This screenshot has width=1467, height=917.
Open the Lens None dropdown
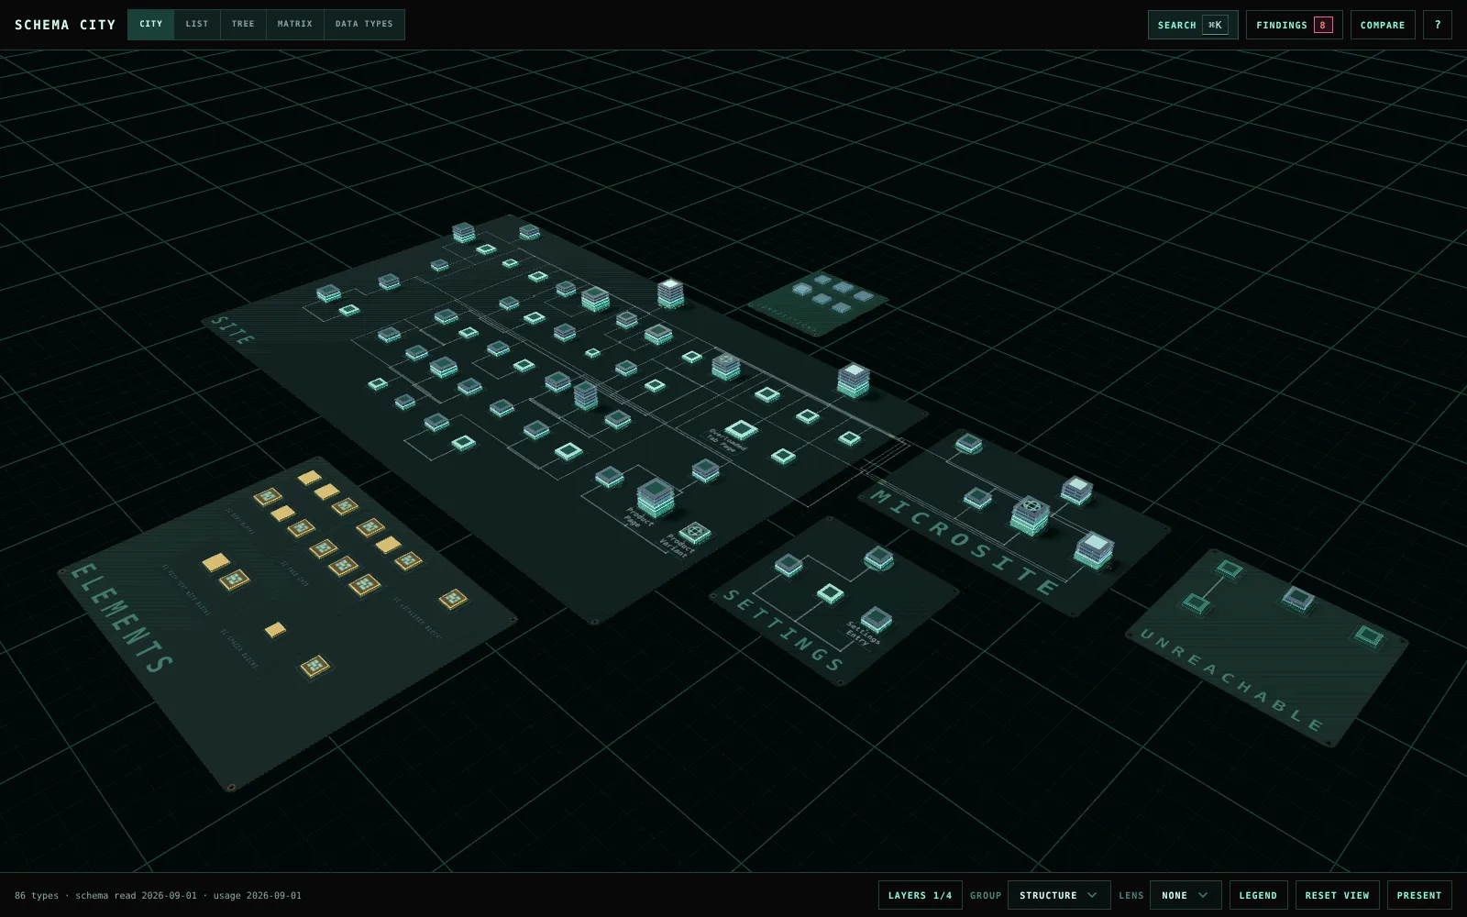pyautogui.click(x=1186, y=895)
